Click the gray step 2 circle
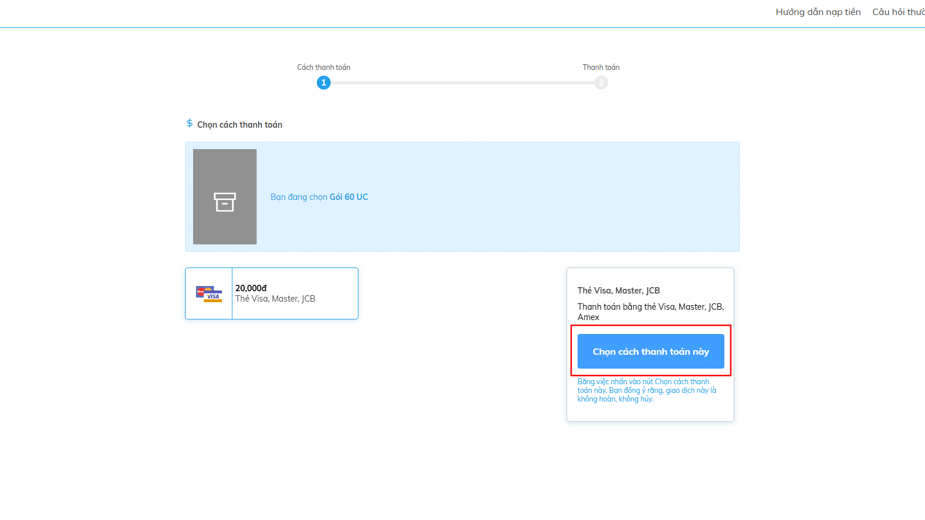925x520 pixels. tap(601, 83)
